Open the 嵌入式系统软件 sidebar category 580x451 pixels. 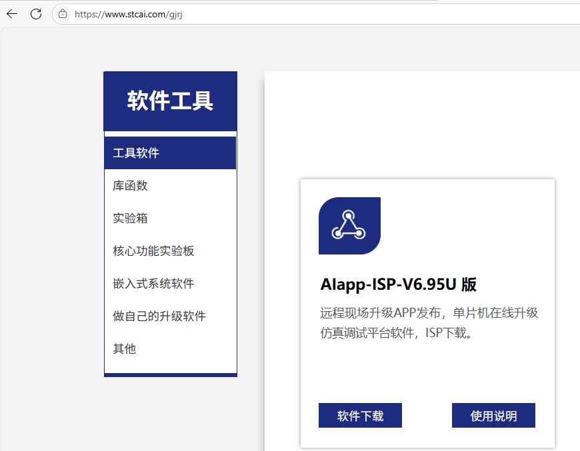coord(170,283)
